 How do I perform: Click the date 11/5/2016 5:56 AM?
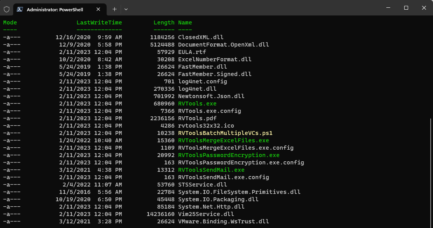point(90,192)
